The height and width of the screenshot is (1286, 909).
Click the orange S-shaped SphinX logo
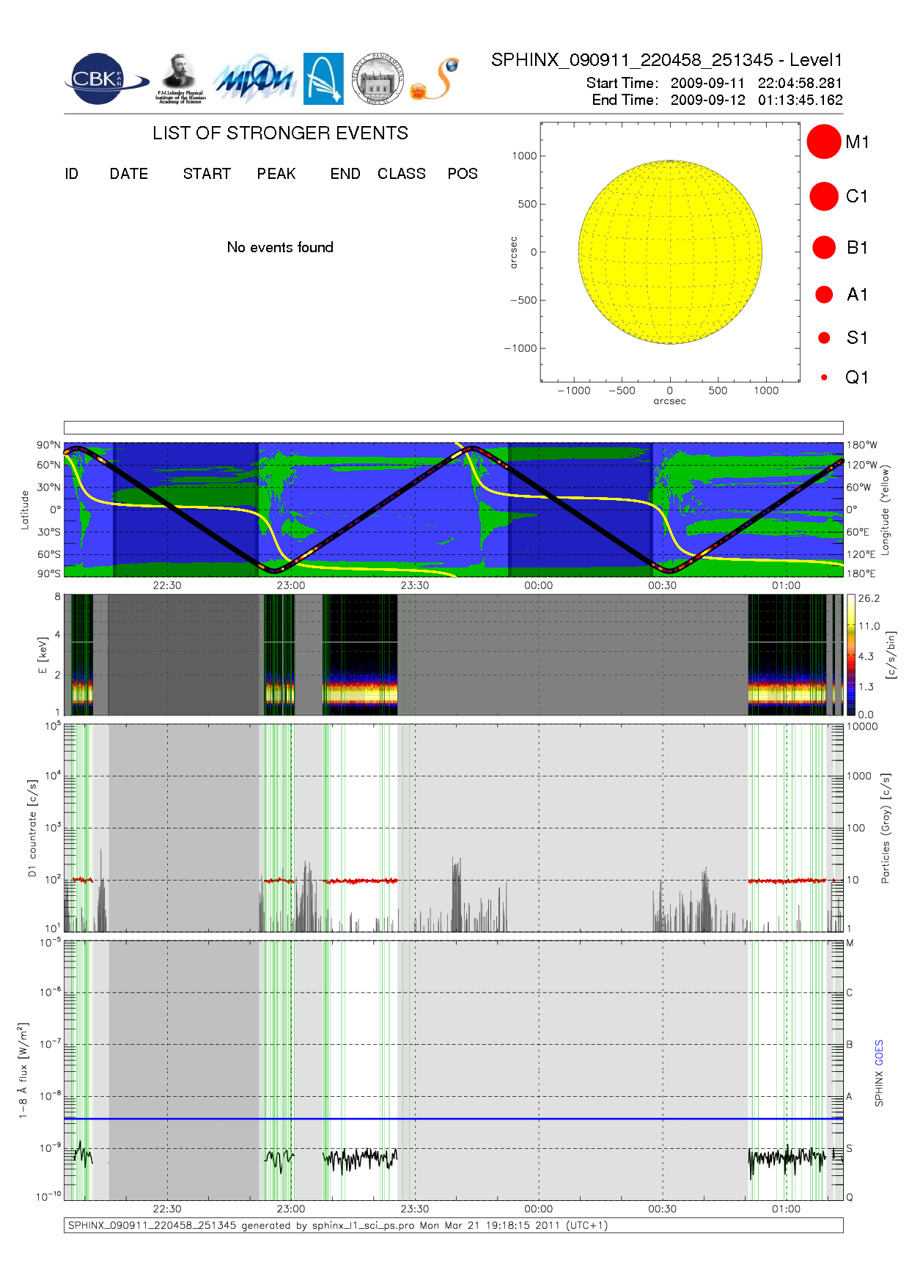coord(435,79)
